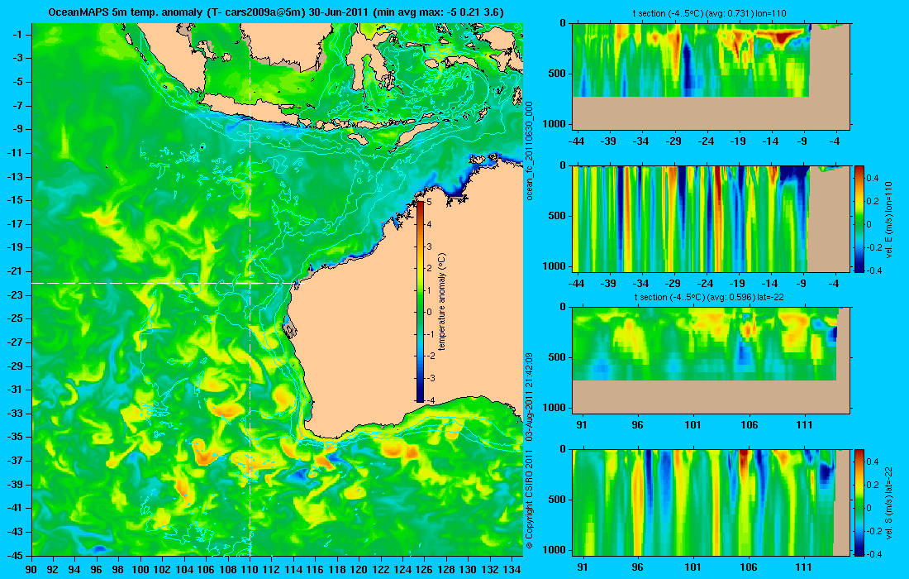The image size is (909, 579).
Task: Click the '-44' tick below the lon=110 temperature section
Action: pyautogui.click(x=576, y=141)
